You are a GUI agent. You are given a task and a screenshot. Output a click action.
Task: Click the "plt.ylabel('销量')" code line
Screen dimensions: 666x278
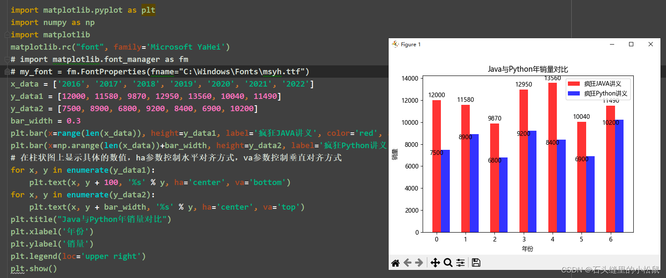[52, 244]
